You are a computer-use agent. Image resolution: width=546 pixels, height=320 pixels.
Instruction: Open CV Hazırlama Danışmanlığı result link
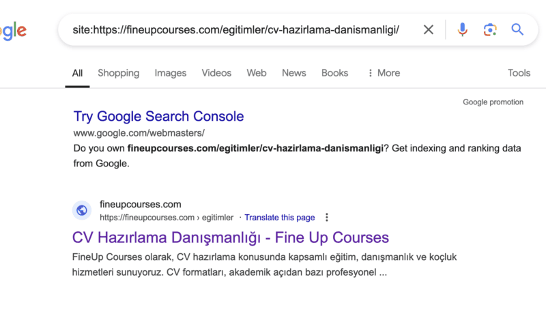click(x=230, y=237)
